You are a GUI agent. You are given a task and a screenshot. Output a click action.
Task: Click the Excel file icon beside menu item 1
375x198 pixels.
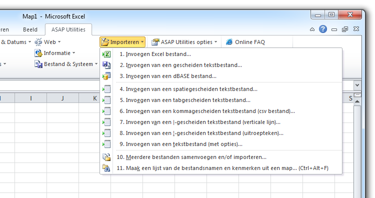(x=106, y=54)
